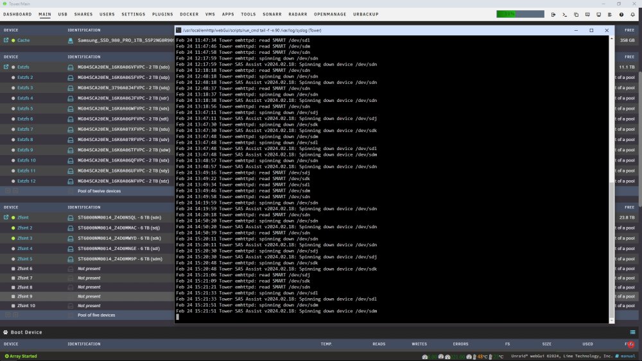The image size is (642, 361).
Task: Click disk icon for sdo drive
Action: coord(71,67)
